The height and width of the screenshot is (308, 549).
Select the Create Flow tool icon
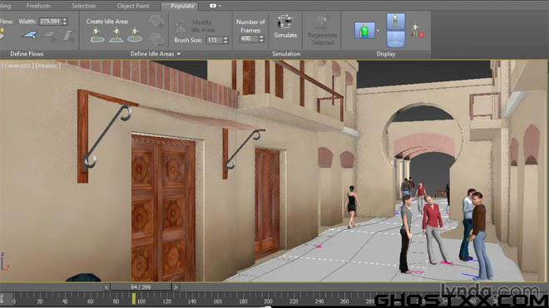click(30, 35)
